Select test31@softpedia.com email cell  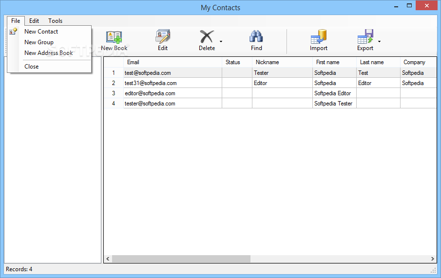click(173, 83)
